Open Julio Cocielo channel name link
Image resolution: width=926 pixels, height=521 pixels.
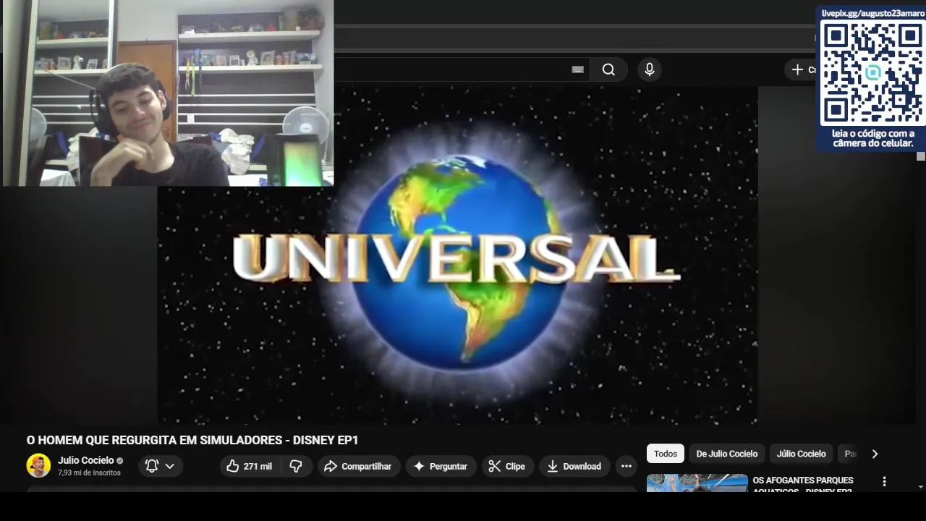[x=86, y=460]
